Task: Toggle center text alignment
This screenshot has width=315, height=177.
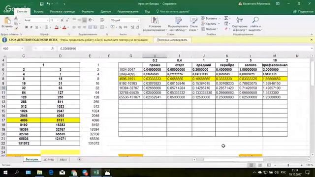Action: point(79,28)
